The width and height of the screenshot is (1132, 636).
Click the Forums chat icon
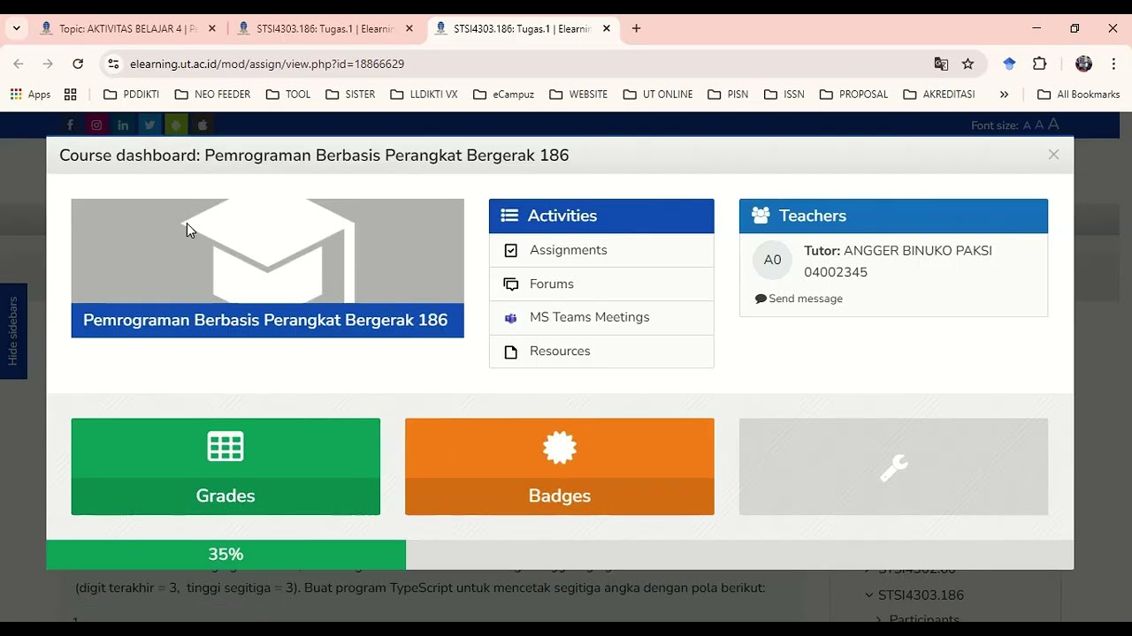510,284
